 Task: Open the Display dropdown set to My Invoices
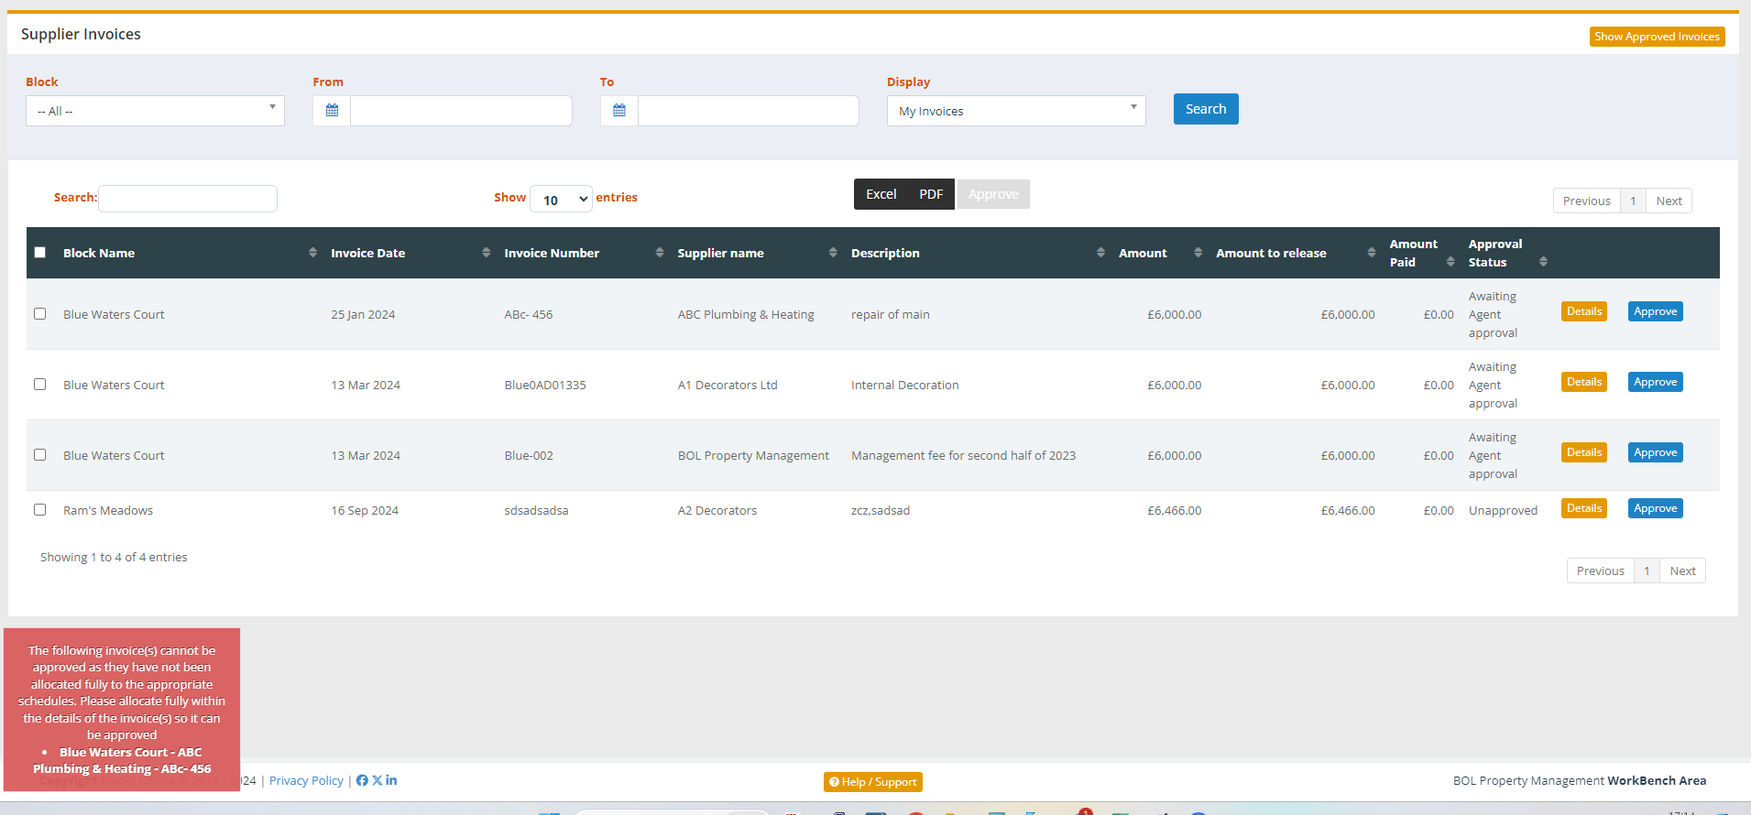coord(1015,111)
